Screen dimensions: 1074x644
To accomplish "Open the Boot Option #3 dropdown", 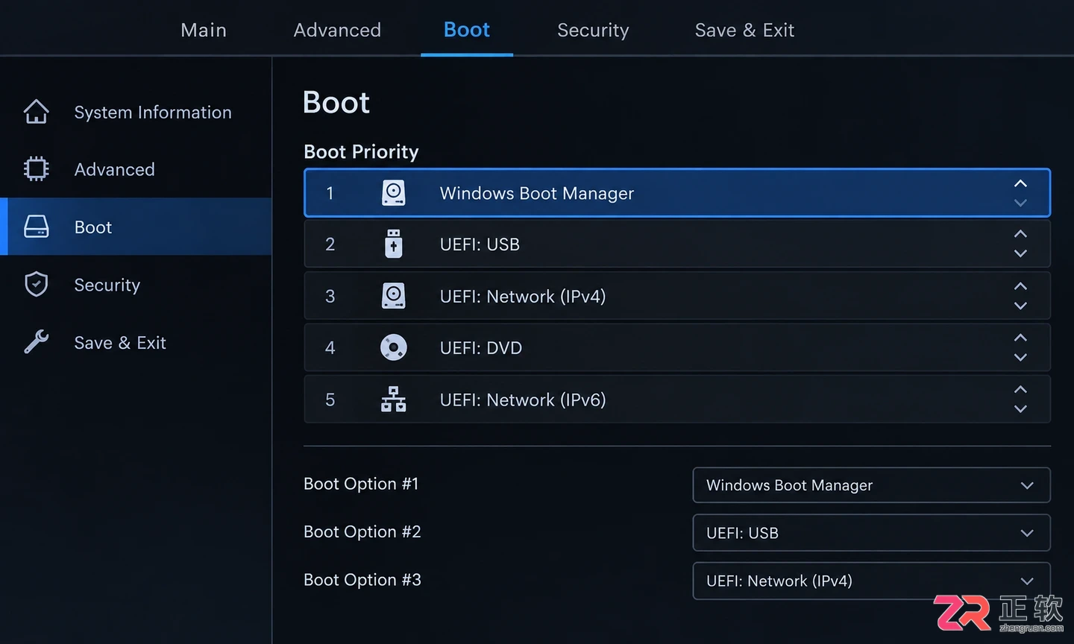I will pyautogui.click(x=871, y=581).
